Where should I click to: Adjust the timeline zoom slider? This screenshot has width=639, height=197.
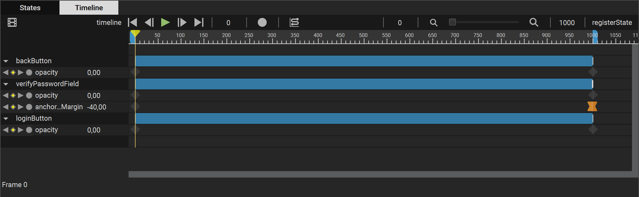[x=453, y=22]
